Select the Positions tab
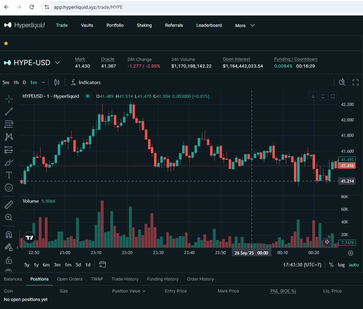The width and height of the screenshot is (363, 309). [39, 279]
